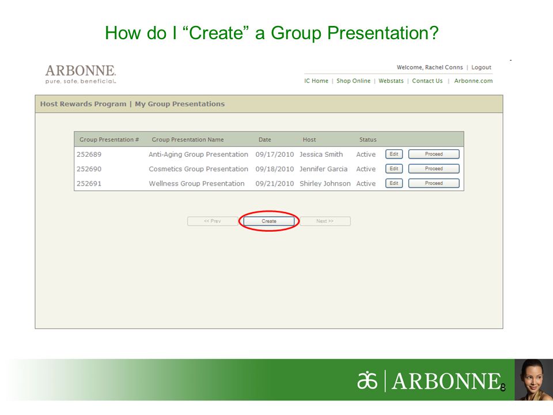Click the Date column header
The height and width of the screenshot is (415, 553).
[264, 139]
